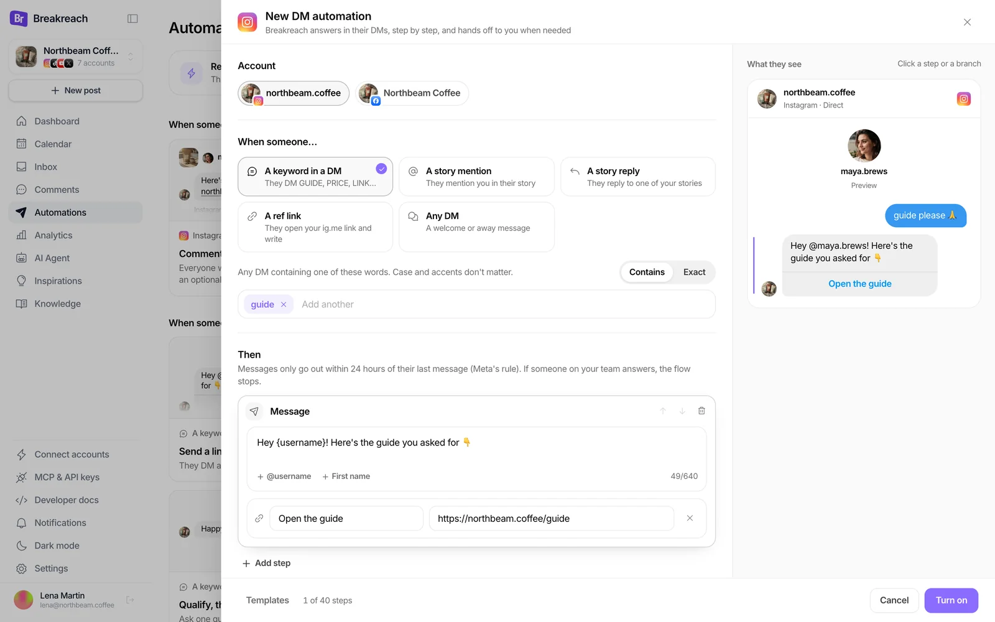Click the log out icon beside Lena Martin

click(x=130, y=600)
